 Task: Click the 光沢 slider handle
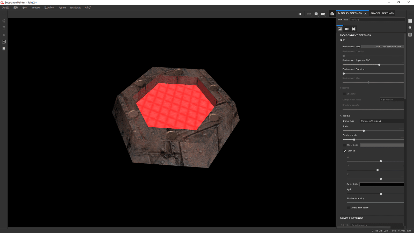pos(381,194)
